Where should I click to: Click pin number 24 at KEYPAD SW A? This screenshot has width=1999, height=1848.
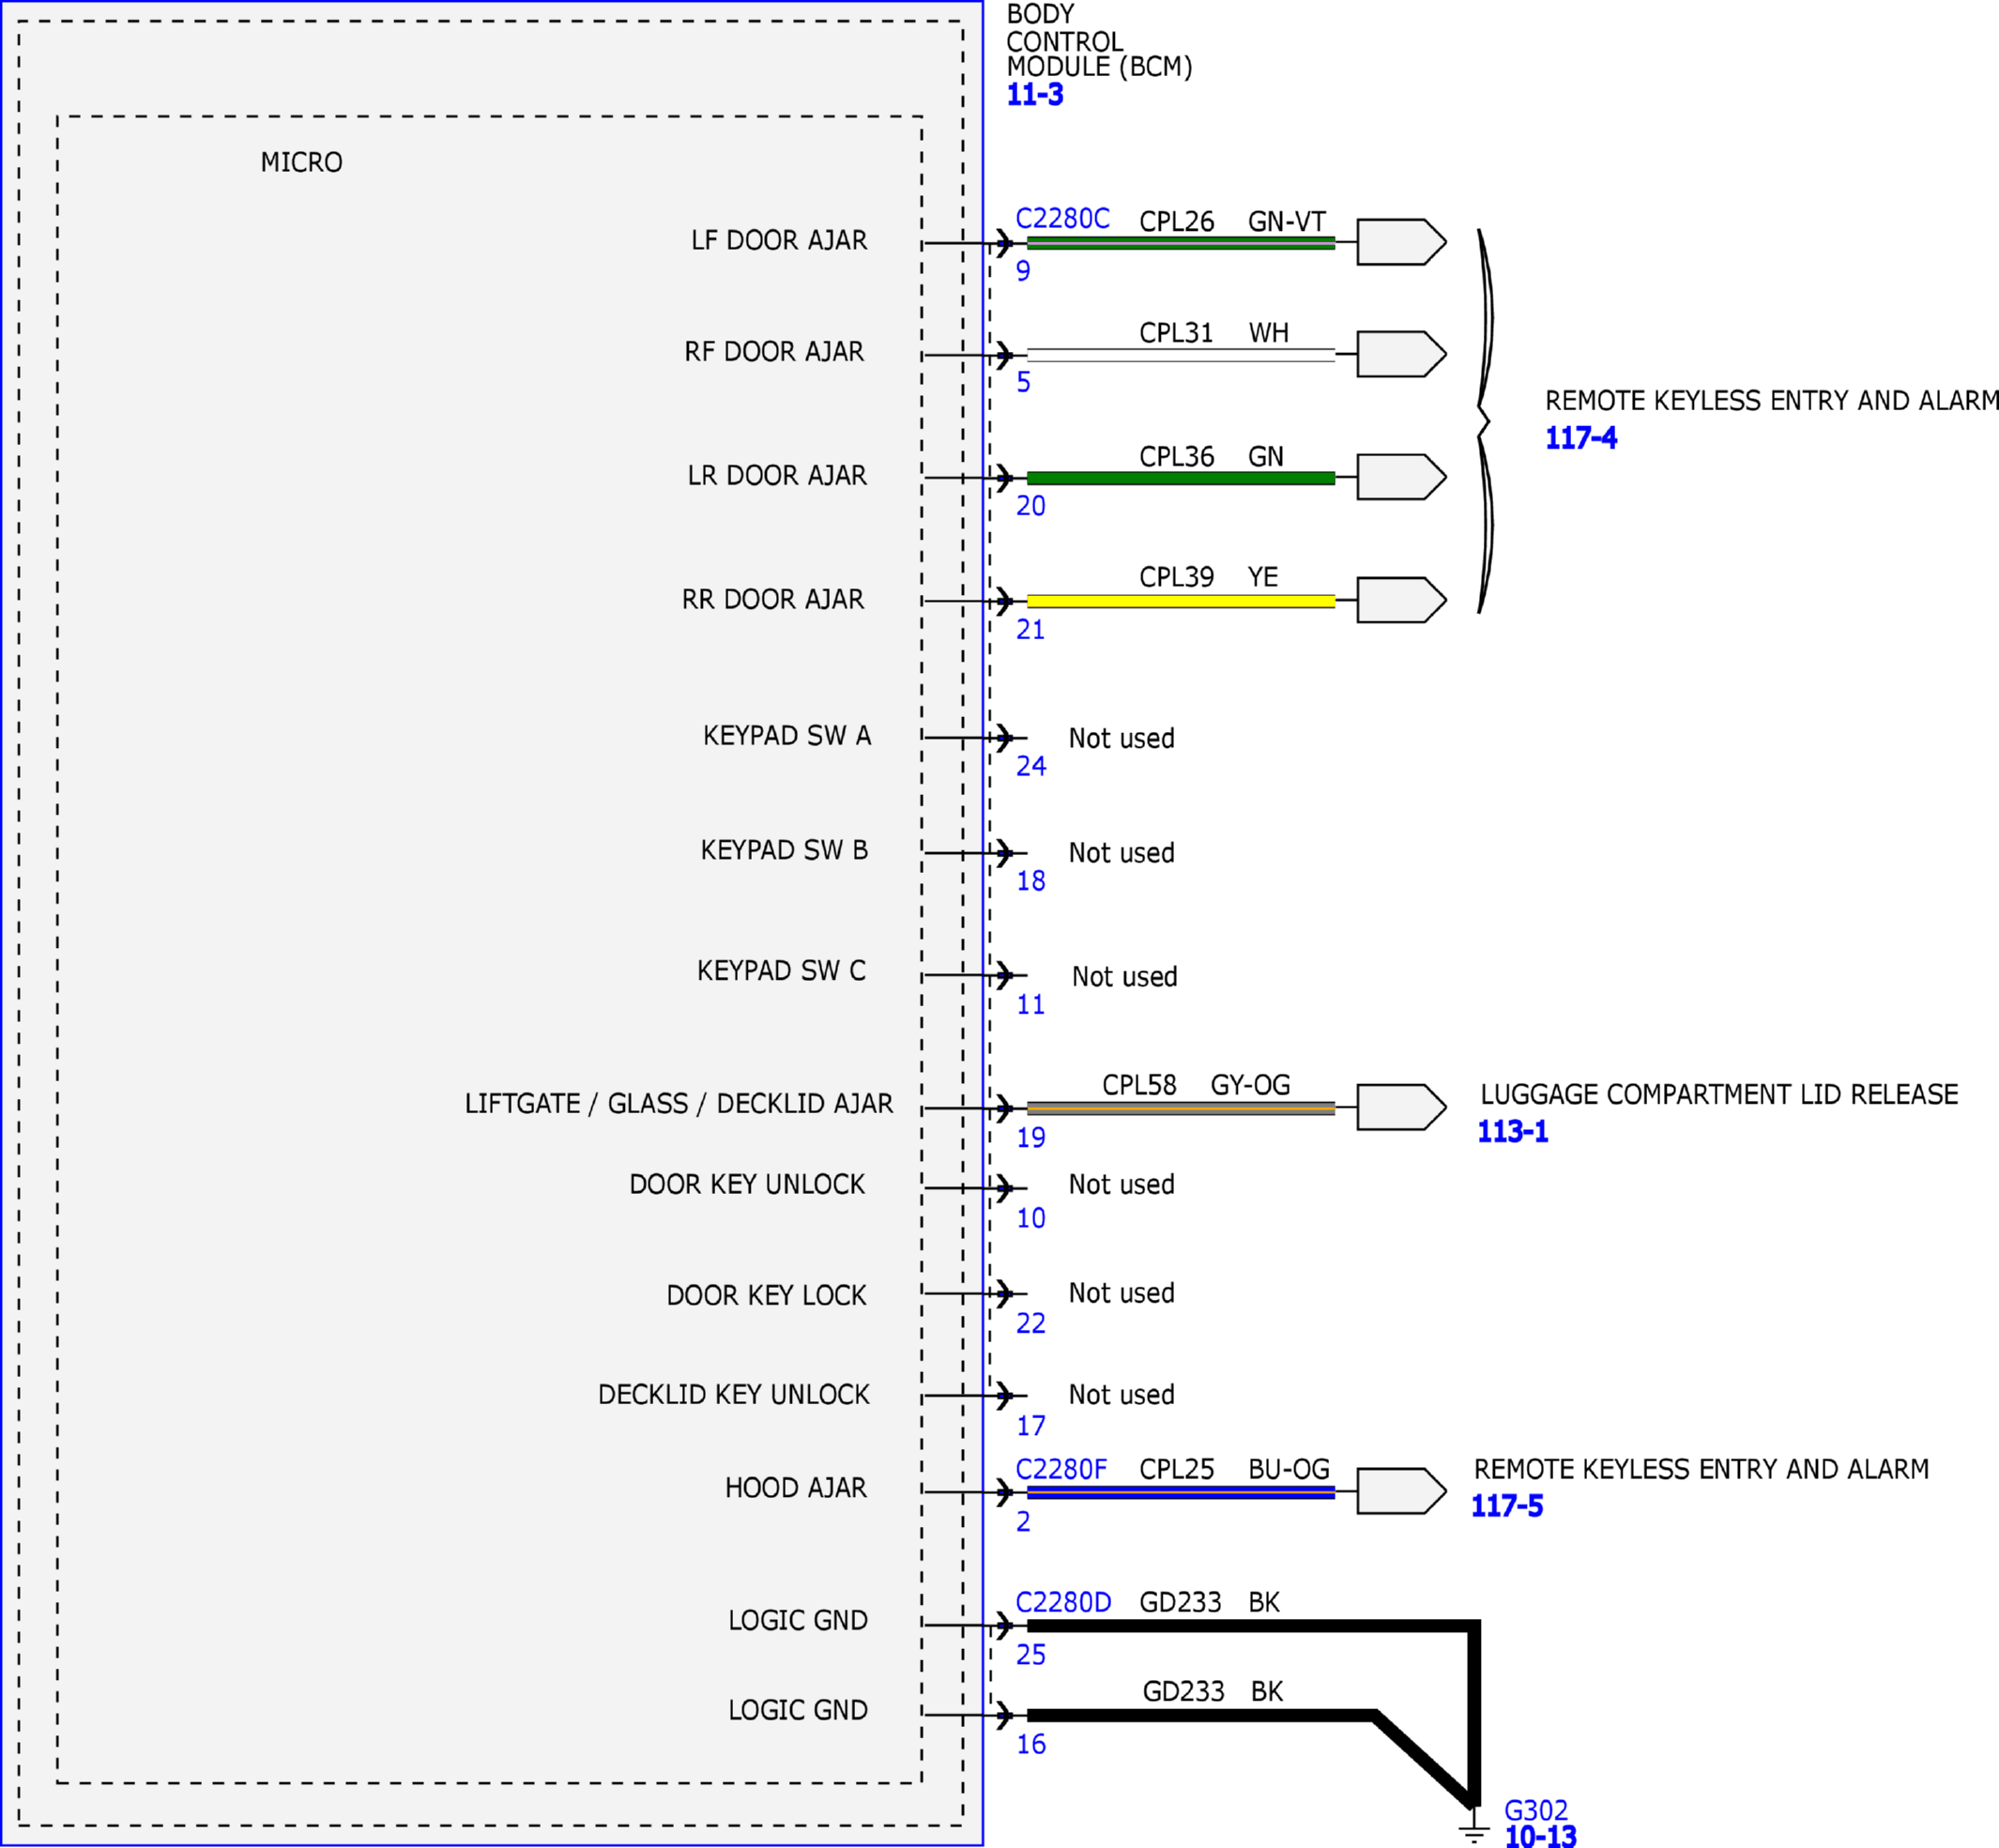(x=1031, y=766)
